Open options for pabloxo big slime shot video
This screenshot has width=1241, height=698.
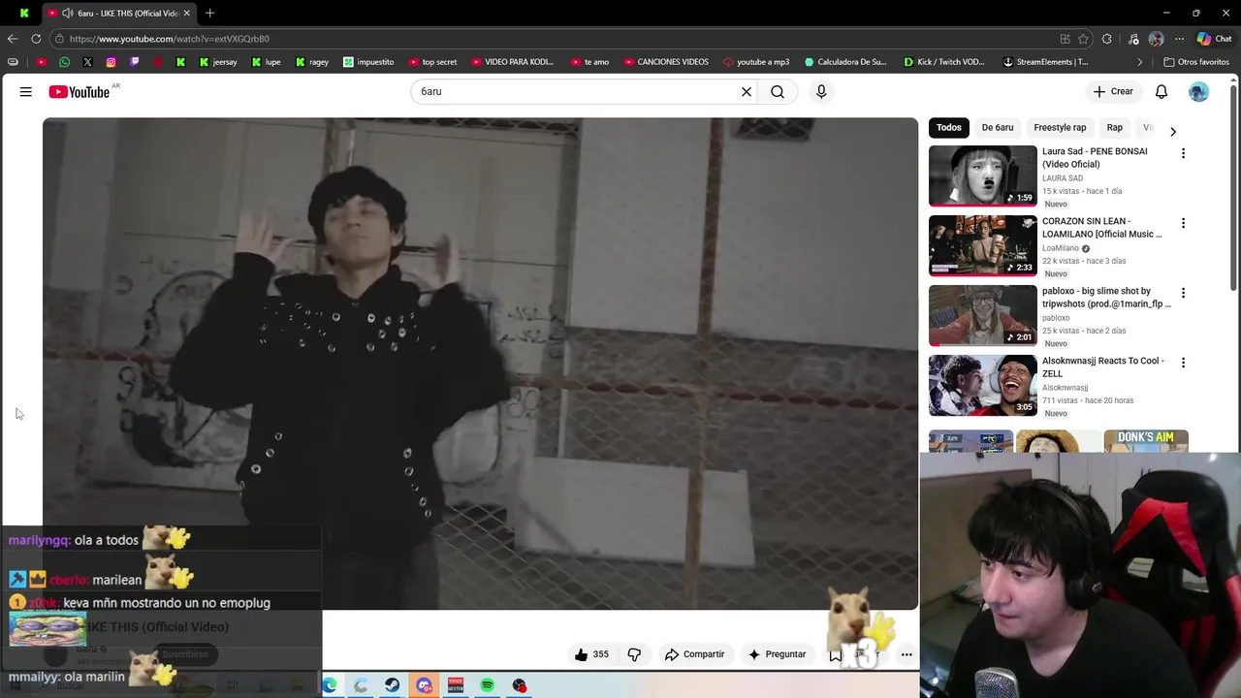click(x=1183, y=293)
